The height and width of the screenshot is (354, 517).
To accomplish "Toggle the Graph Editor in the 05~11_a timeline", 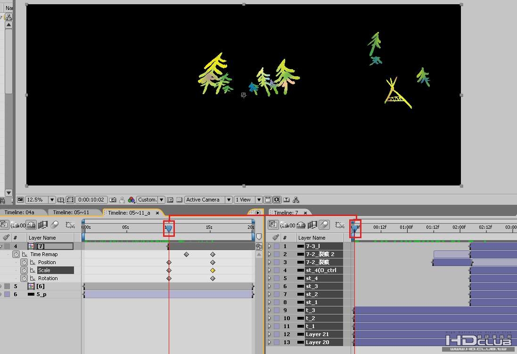I will point(70,225).
